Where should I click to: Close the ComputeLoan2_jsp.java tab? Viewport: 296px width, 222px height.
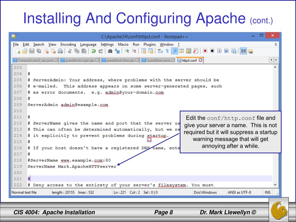56,60
